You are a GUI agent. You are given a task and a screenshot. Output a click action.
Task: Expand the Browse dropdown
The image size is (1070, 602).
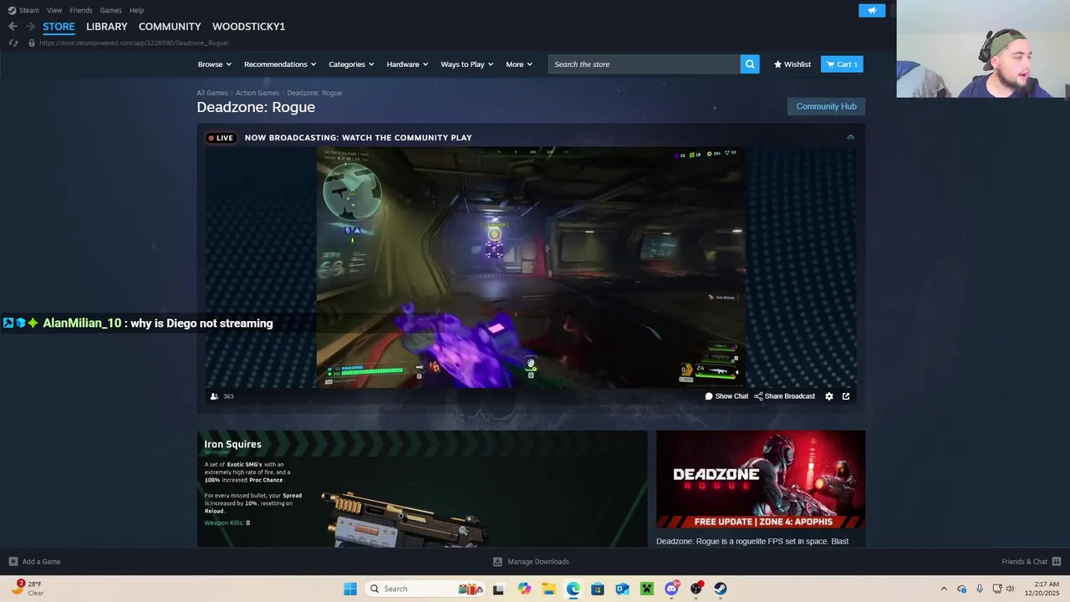tap(215, 64)
